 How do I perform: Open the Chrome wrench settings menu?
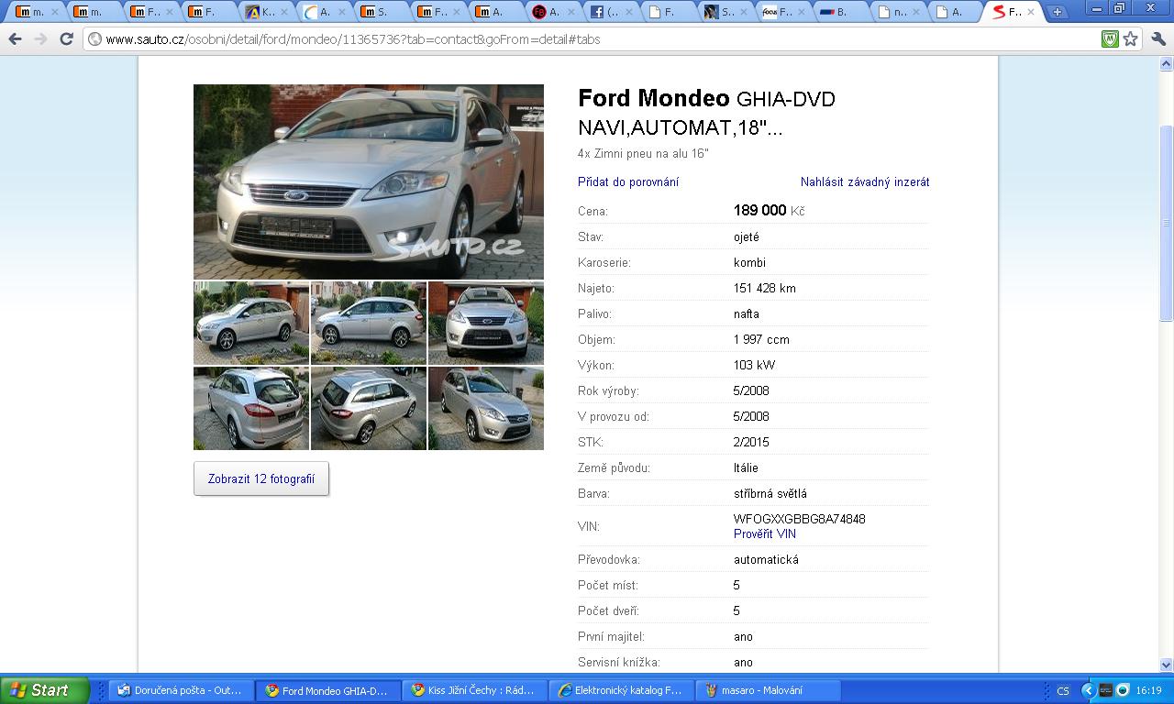(x=1157, y=39)
